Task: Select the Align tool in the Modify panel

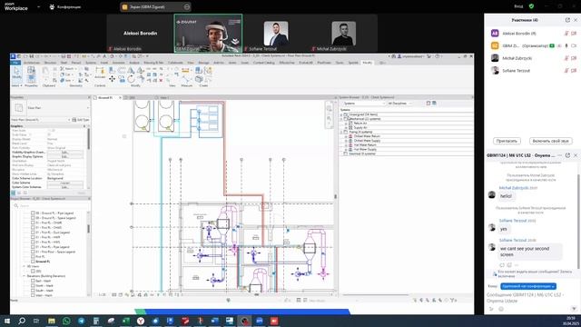Action: tap(112, 70)
